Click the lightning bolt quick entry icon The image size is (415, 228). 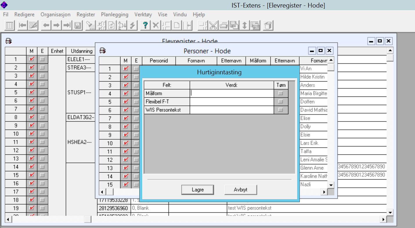click(133, 26)
